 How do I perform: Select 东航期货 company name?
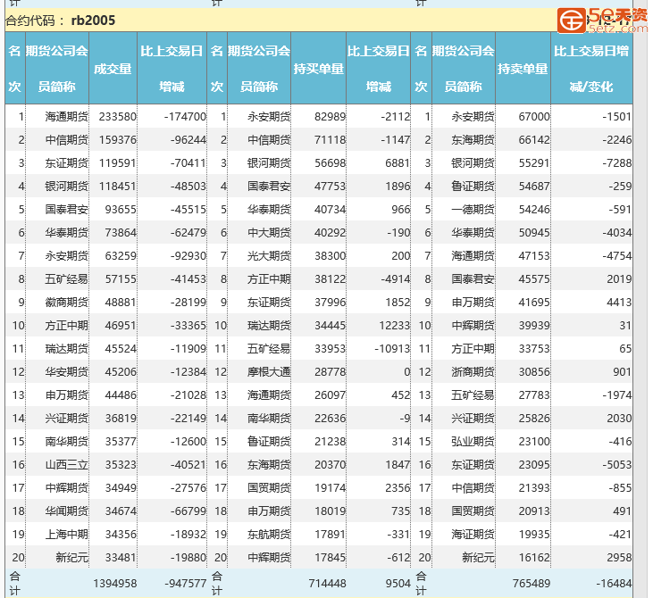coord(269,535)
